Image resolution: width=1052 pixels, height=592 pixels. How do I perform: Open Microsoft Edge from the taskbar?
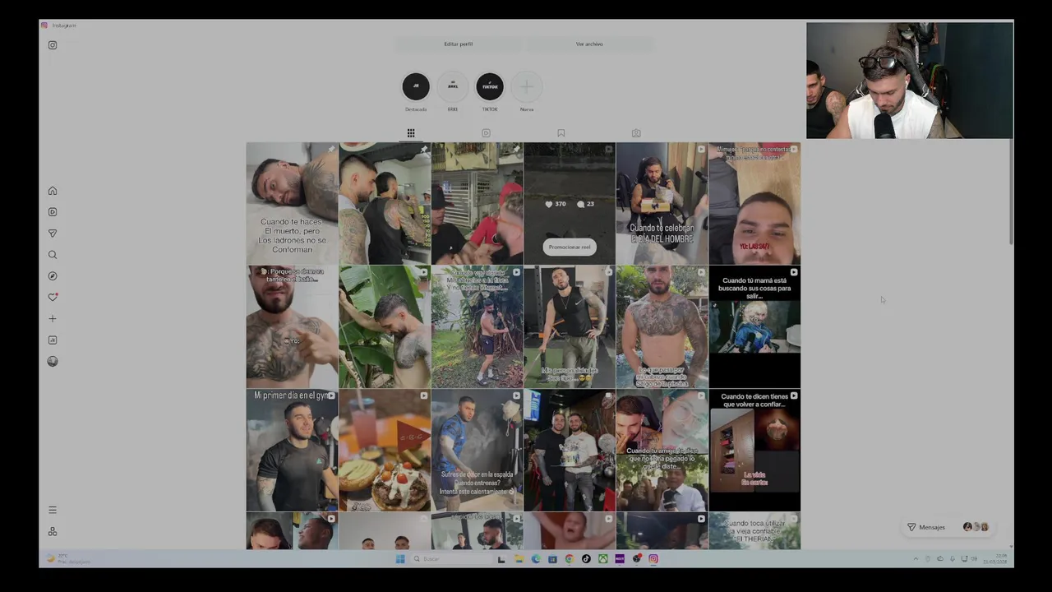pyautogui.click(x=535, y=559)
